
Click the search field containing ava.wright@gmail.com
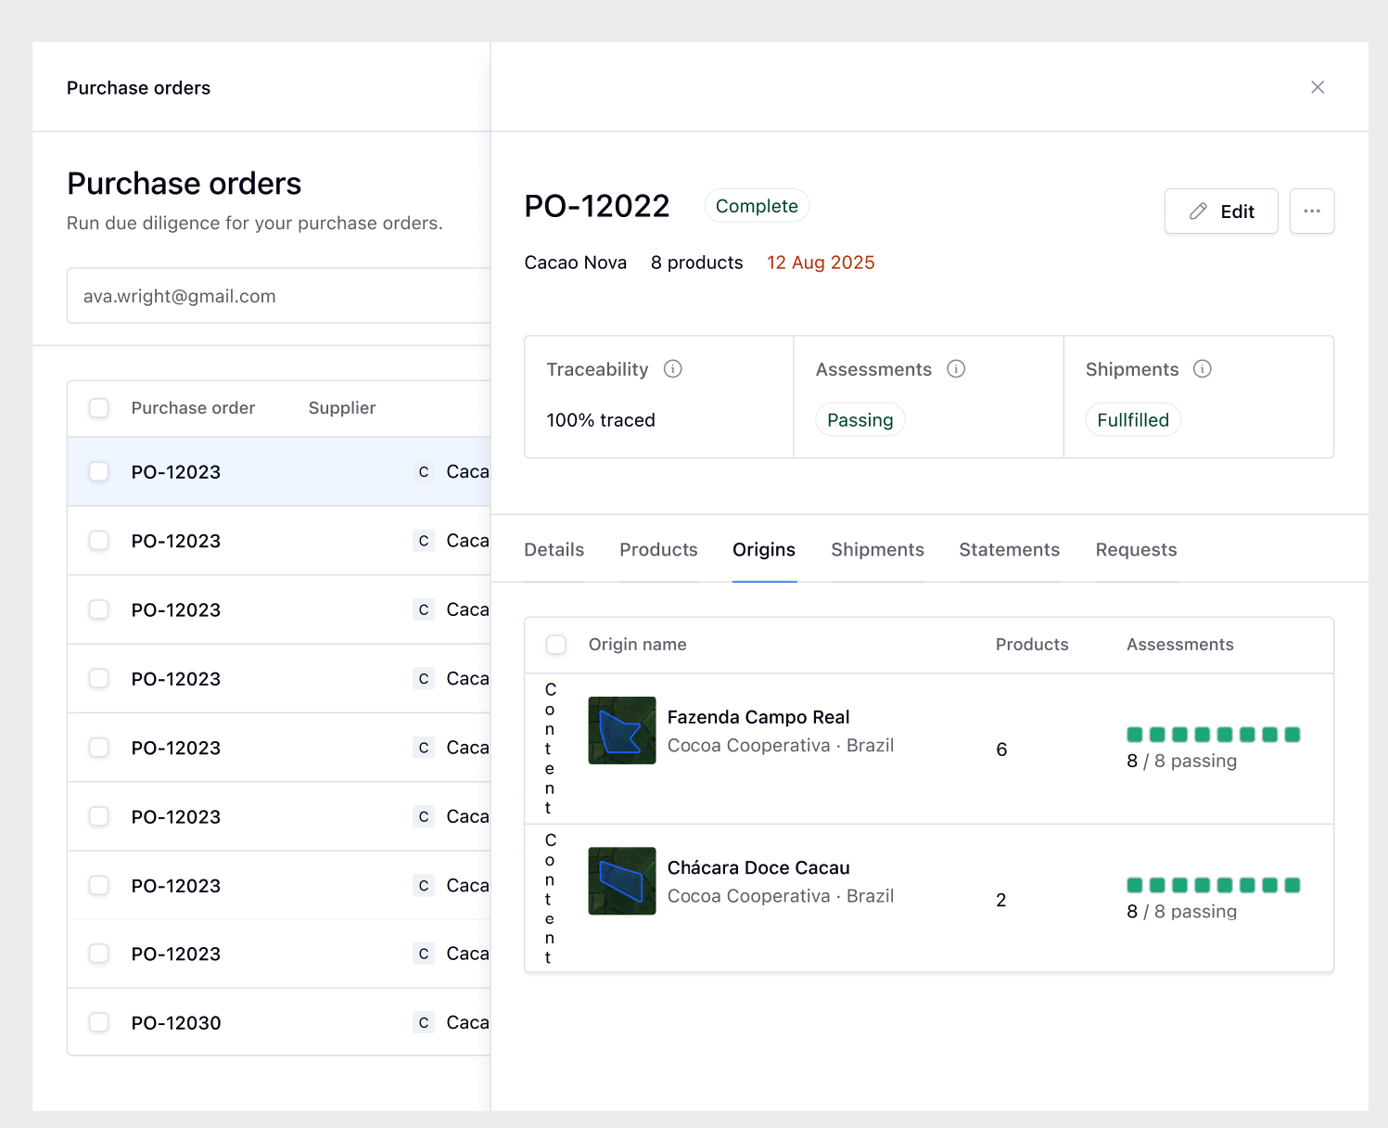[x=278, y=296]
